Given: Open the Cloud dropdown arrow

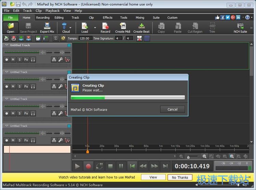Looking at the screenshot, I should 71,27.
